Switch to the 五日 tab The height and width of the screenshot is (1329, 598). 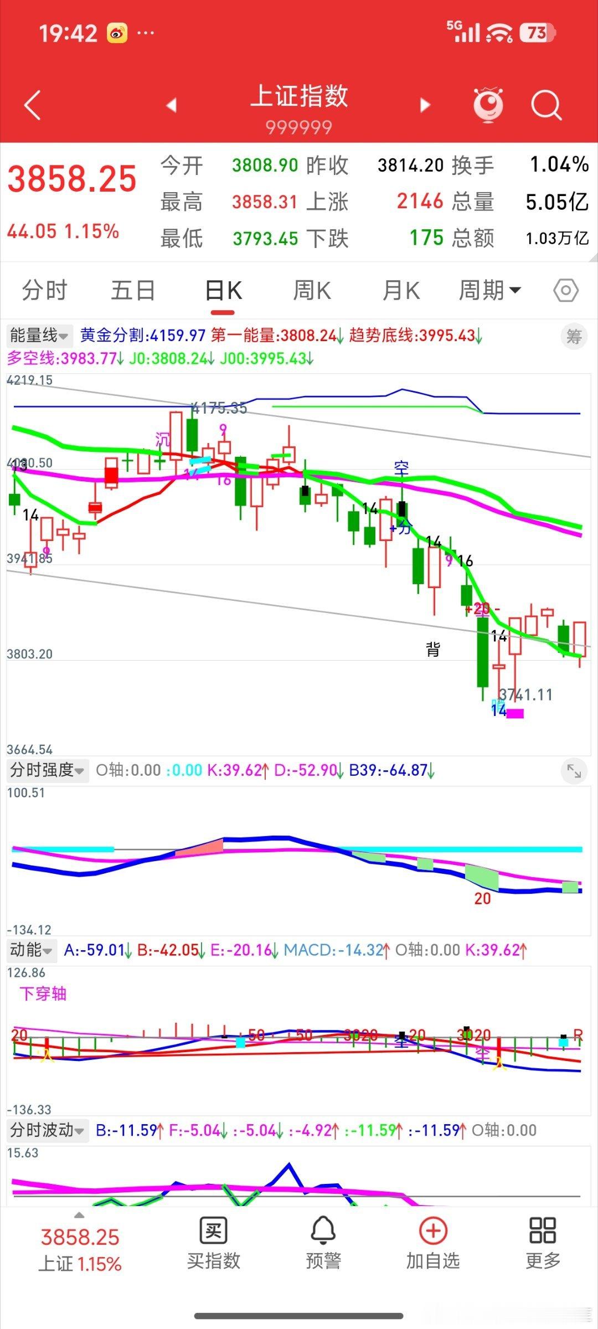point(133,290)
